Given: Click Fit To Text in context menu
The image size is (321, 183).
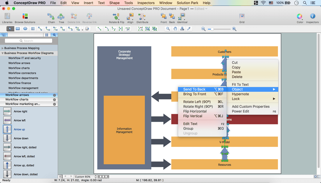Looking at the screenshot, I should click(x=240, y=85).
